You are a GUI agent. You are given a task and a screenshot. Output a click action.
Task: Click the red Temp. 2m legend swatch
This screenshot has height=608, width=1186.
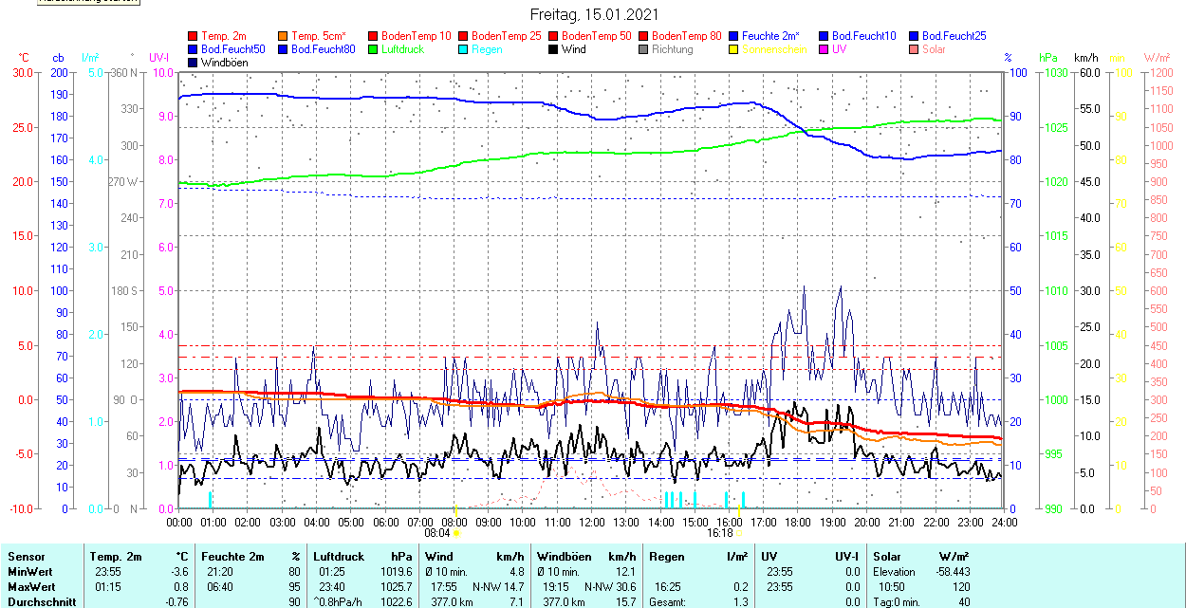pyautogui.click(x=193, y=36)
